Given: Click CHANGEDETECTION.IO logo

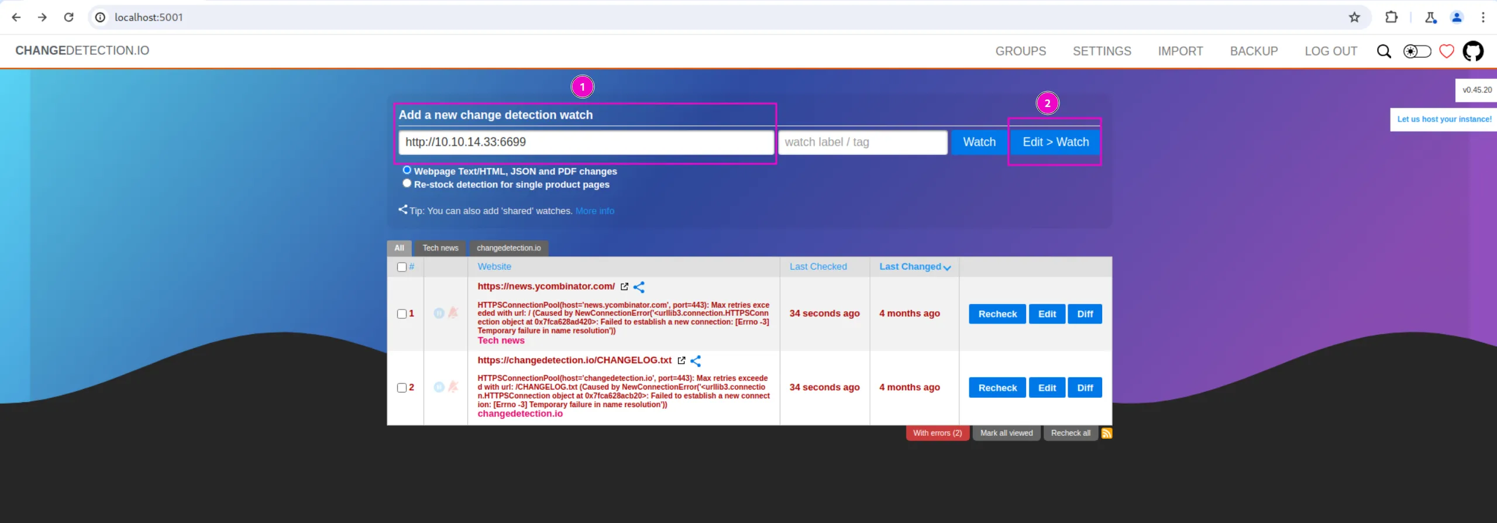Looking at the screenshot, I should [x=82, y=51].
